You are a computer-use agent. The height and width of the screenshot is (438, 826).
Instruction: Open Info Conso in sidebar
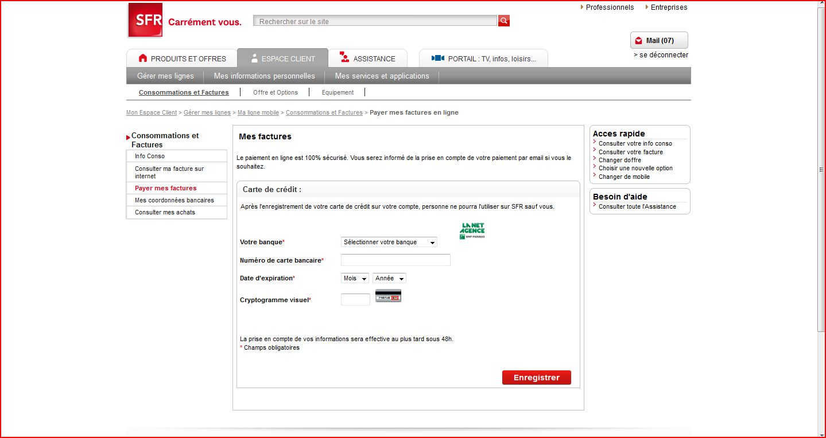pos(177,156)
